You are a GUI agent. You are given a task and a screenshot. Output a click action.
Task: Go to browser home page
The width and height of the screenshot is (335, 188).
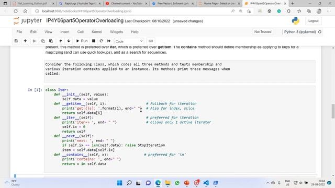pyautogui.click(x=25, y=11)
